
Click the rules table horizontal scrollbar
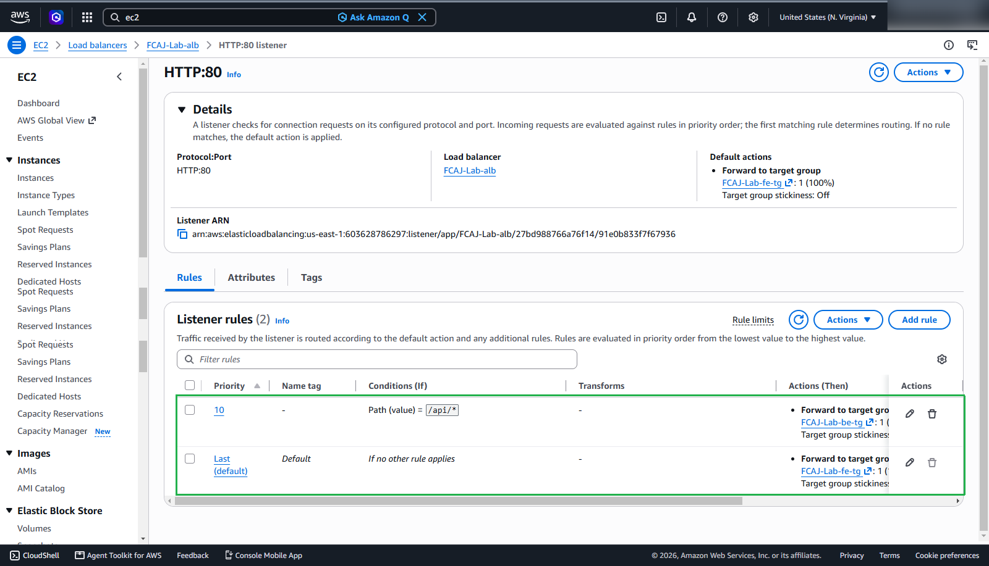point(459,501)
